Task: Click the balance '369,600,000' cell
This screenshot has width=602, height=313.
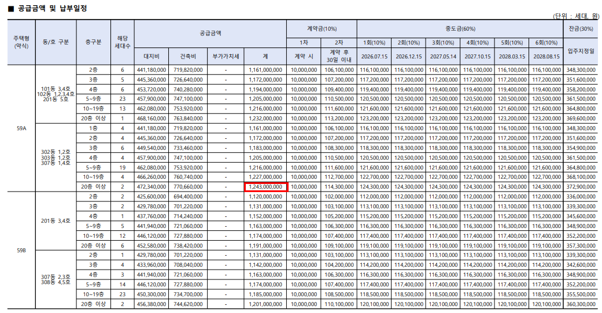Action: [581, 119]
